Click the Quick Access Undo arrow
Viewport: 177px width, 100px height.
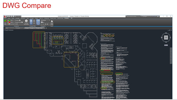click(x=15, y=16)
